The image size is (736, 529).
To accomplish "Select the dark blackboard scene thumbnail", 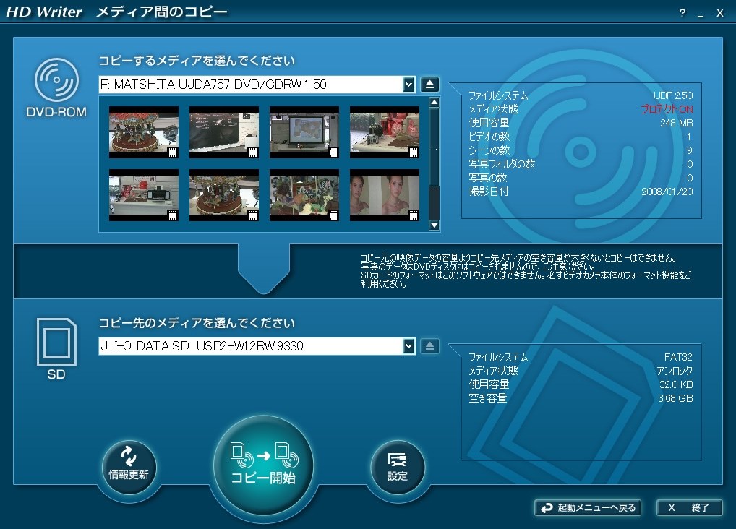I will click(224, 132).
